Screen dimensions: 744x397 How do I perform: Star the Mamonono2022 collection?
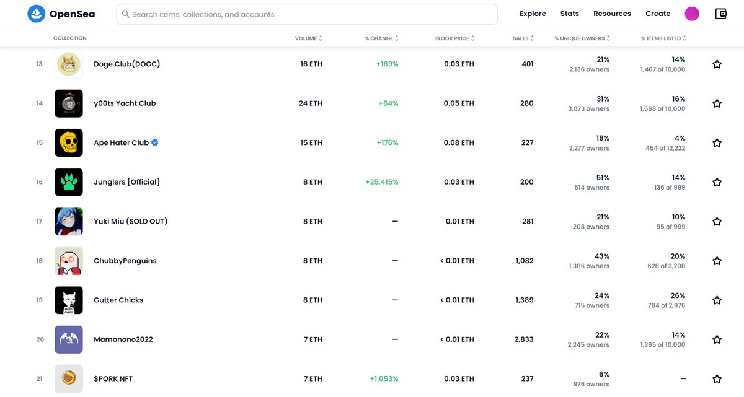pos(717,339)
